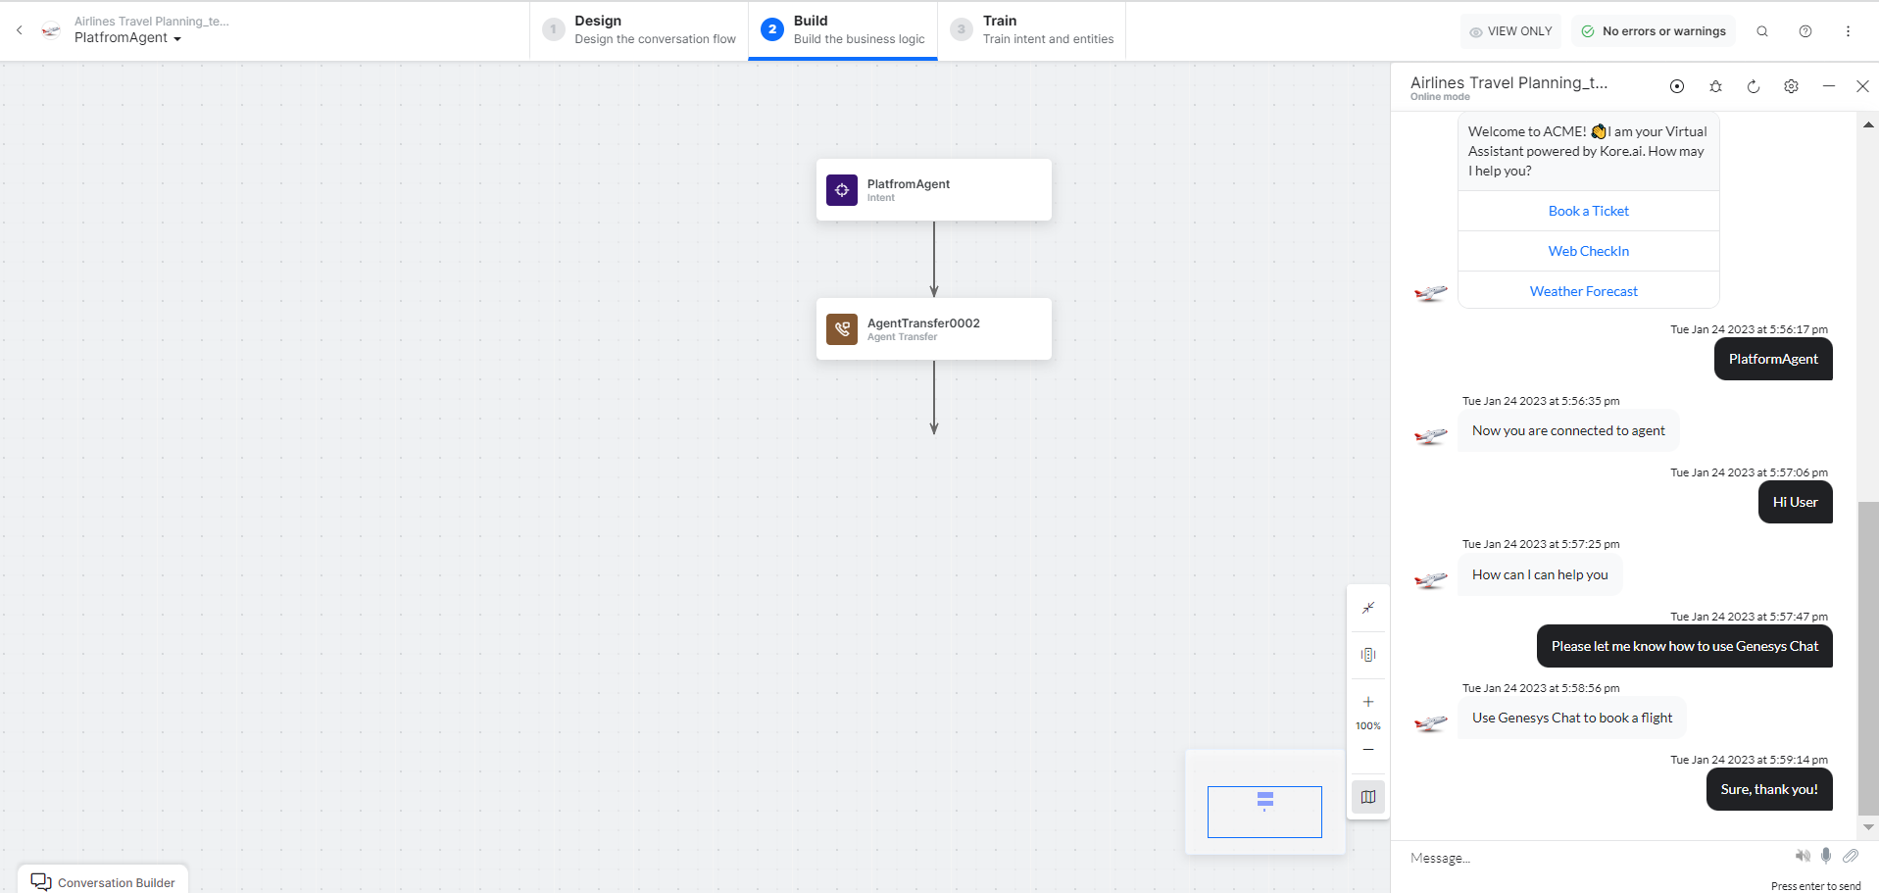Click the Book a Ticket link
Screen dimensions: 1879x893
coord(1588,211)
